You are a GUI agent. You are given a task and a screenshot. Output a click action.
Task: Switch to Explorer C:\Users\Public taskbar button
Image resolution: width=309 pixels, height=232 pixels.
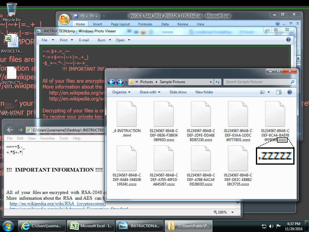189,226
